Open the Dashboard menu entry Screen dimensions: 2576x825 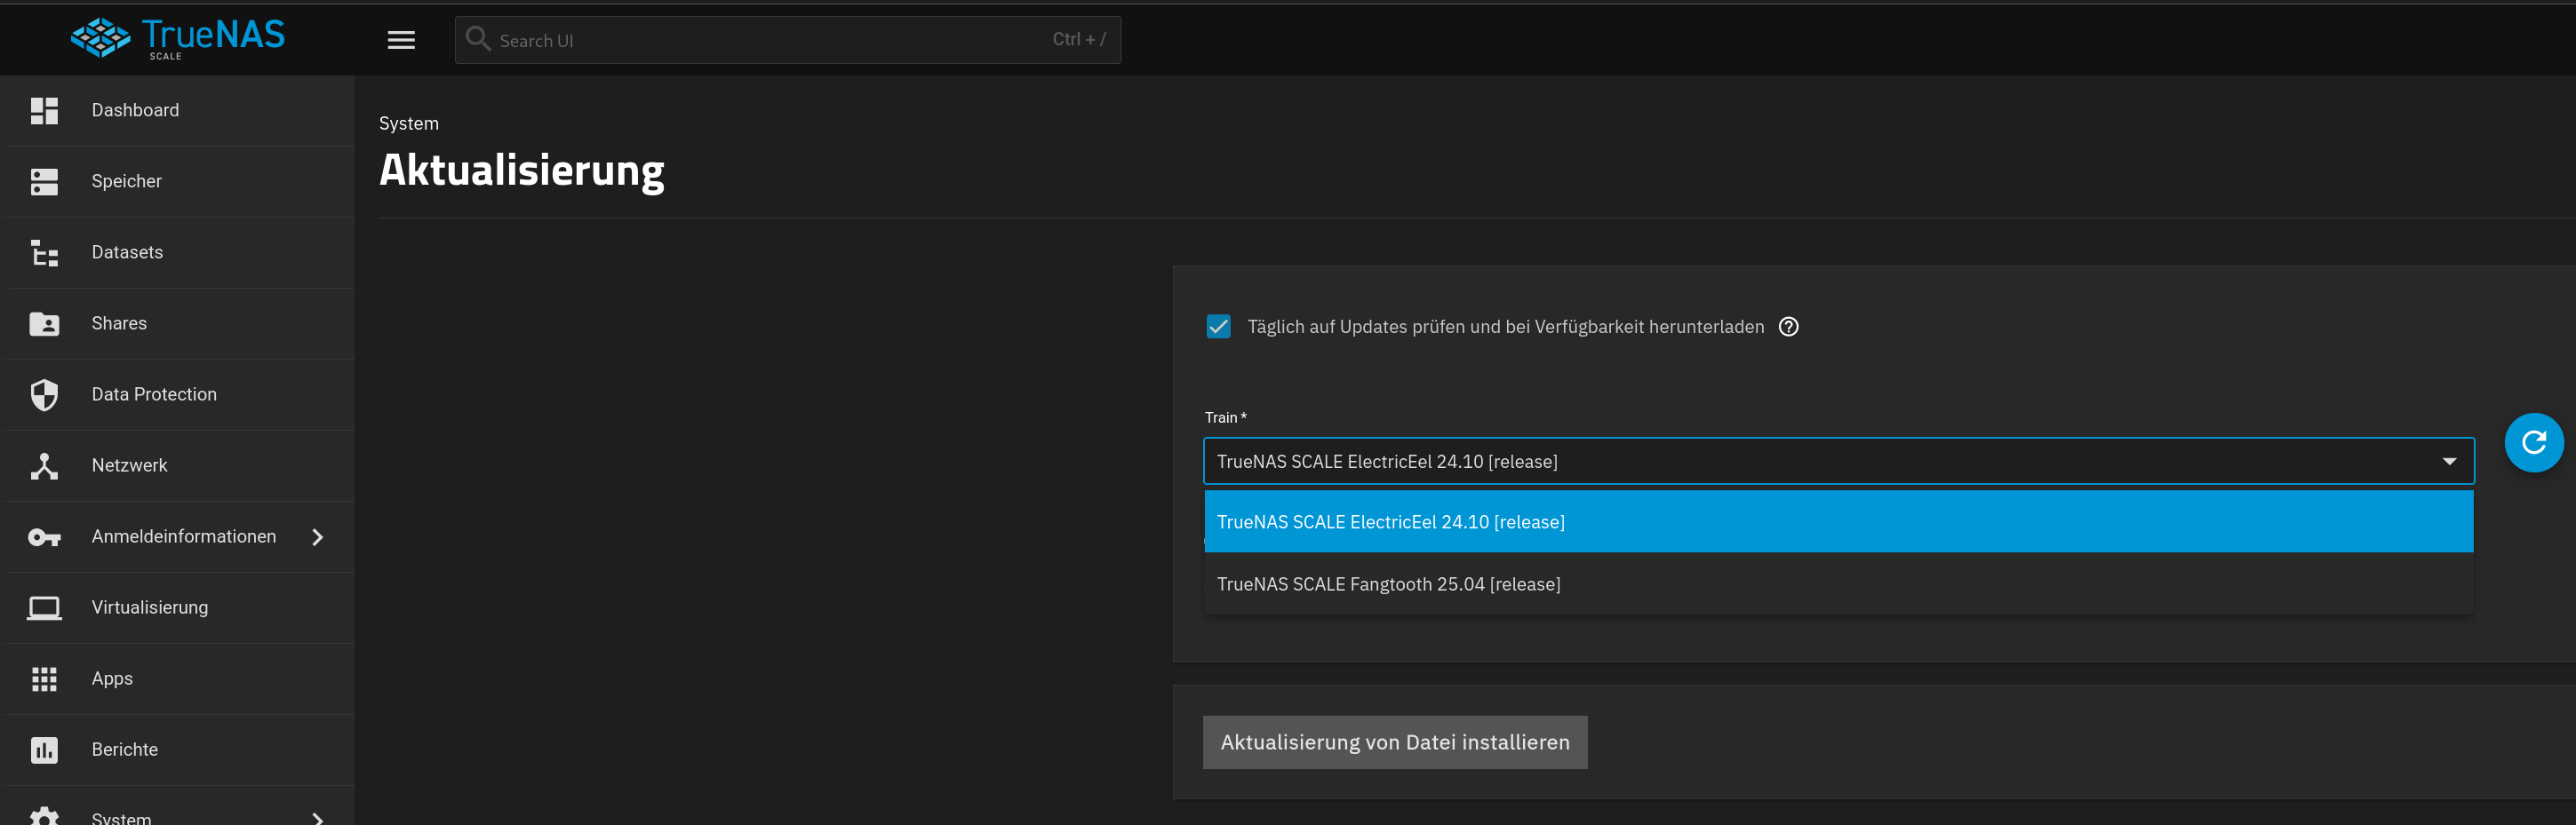tap(178, 111)
